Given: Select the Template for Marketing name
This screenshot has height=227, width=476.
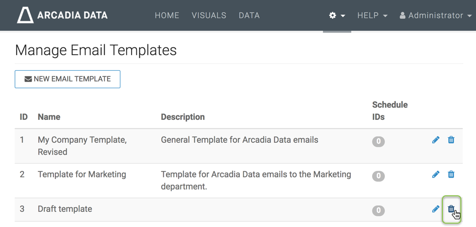Looking at the screenshot, I should click(82, 174).
